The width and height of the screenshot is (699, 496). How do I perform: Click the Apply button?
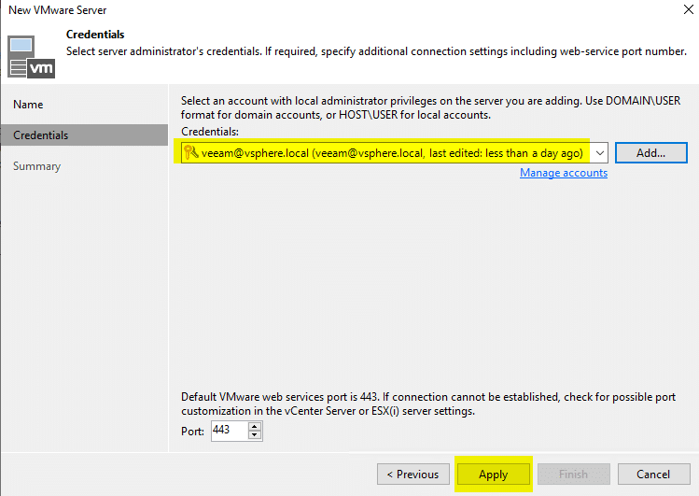point(494,475)
